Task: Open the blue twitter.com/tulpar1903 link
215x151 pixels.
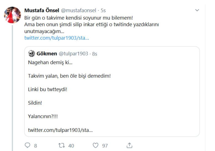Action: pyautogui.click(x=57, y=38)
